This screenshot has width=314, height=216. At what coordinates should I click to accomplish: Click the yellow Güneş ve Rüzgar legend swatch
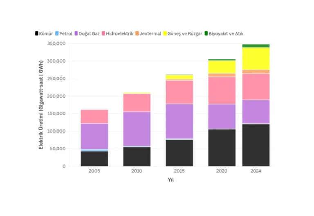point(165,33)
